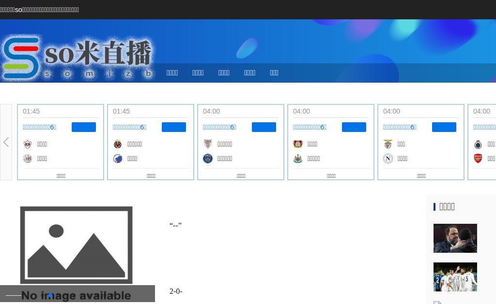Viewport: 496px width, 304px height.
Task: Click the FC Copenhagen lion crest
Action: pyautogui.click(x=118, y=159)
